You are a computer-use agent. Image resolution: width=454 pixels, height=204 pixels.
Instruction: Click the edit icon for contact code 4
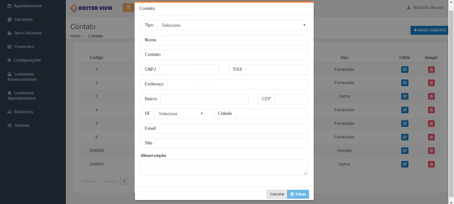tap(404, 110)
